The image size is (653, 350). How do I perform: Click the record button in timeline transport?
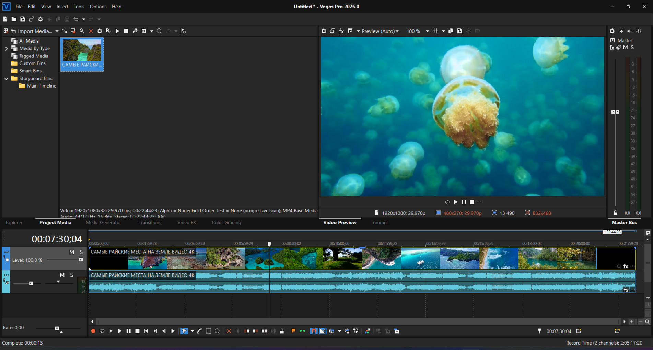tap(93, 331)
